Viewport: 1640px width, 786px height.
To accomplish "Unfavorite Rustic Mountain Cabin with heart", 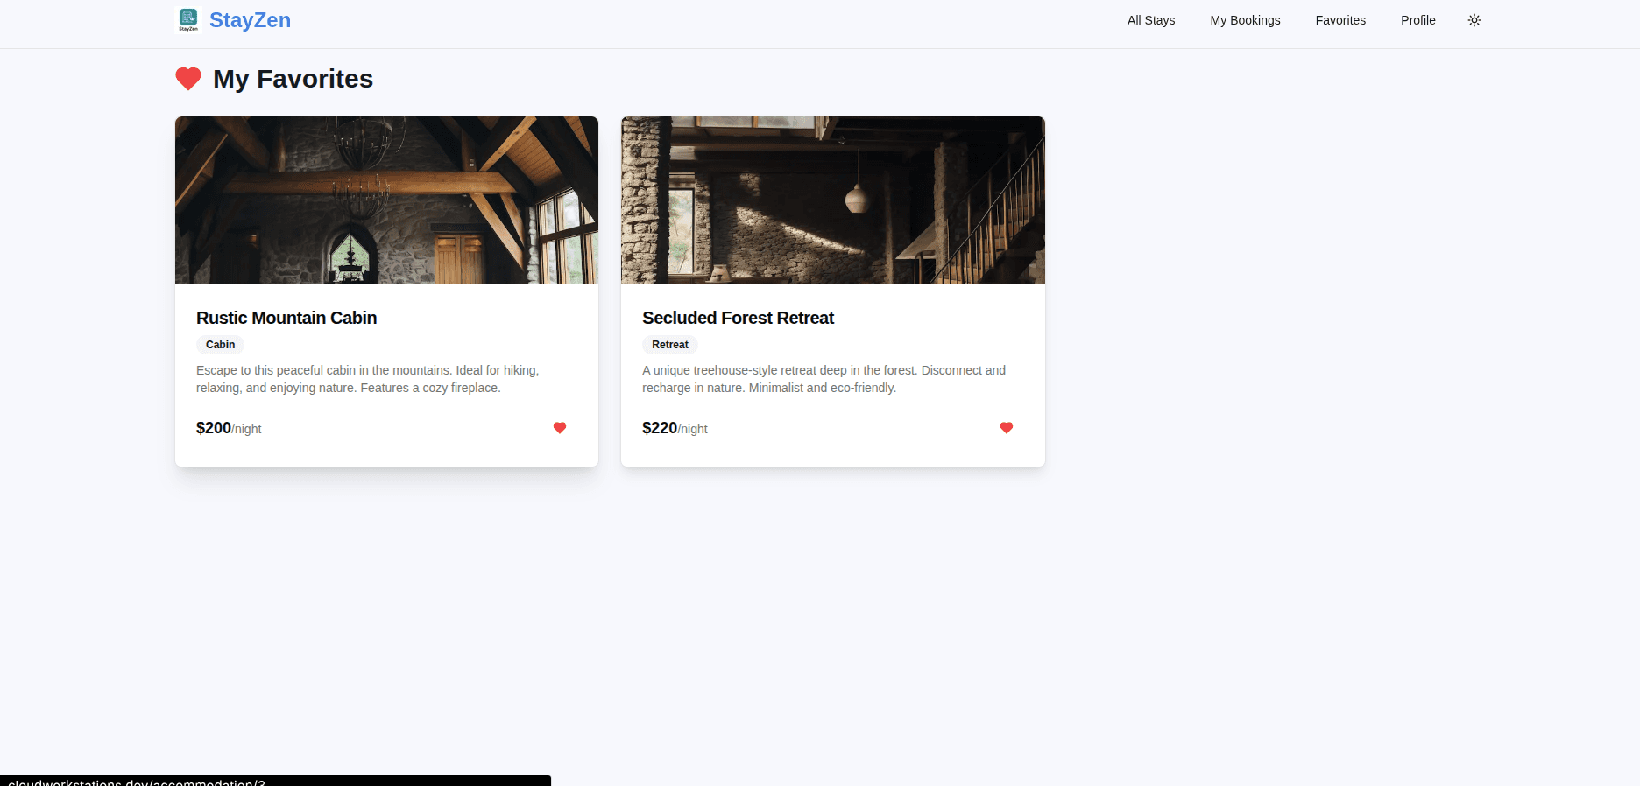I will (x=560, y=428).
